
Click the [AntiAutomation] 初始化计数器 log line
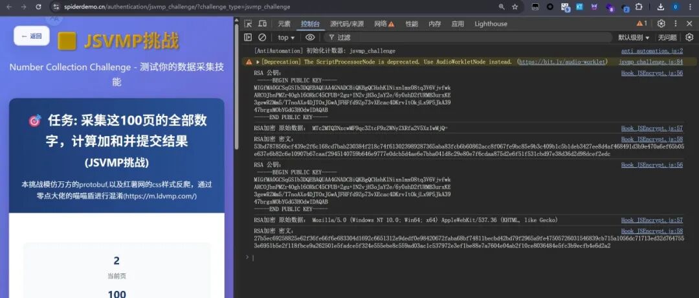click(324, 51)
